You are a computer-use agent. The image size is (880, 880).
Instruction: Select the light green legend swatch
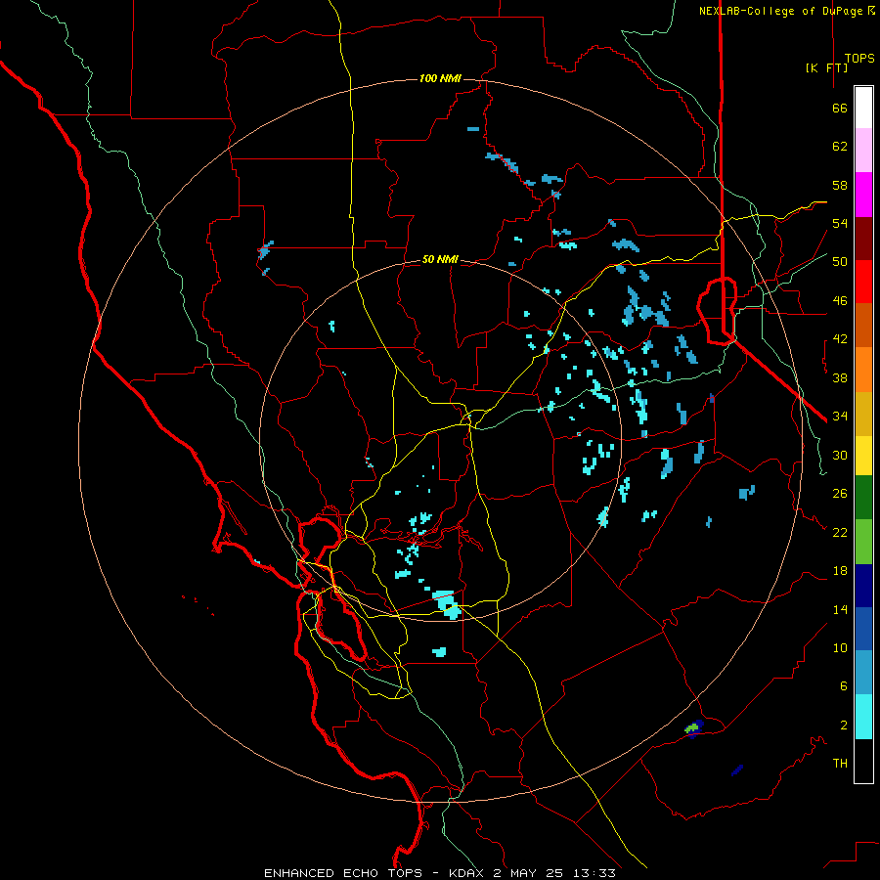coord(863,542)
